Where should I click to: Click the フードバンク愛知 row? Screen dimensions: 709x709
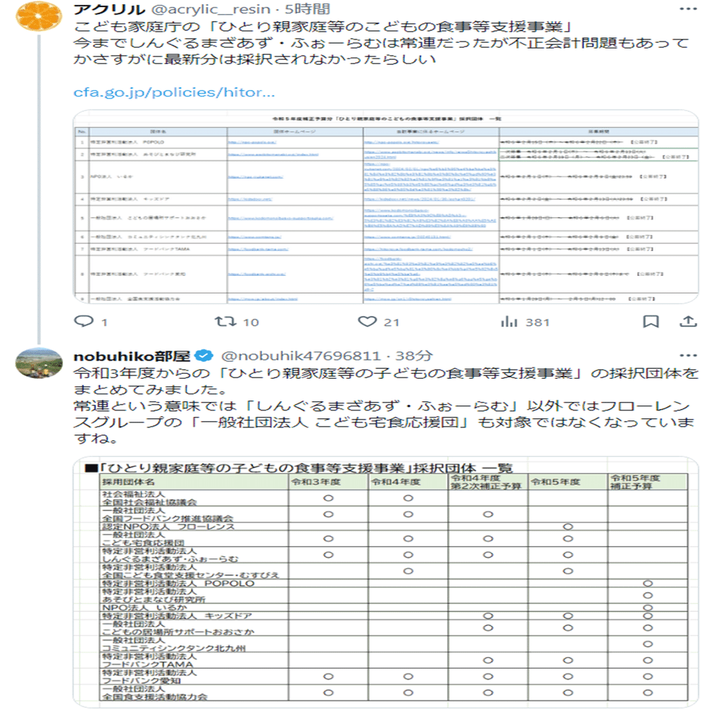pos(394,677)
